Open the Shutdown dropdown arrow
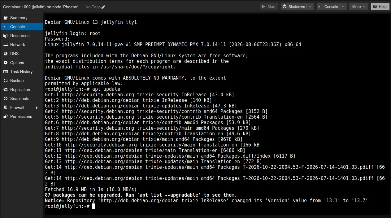 coord(310,7)
